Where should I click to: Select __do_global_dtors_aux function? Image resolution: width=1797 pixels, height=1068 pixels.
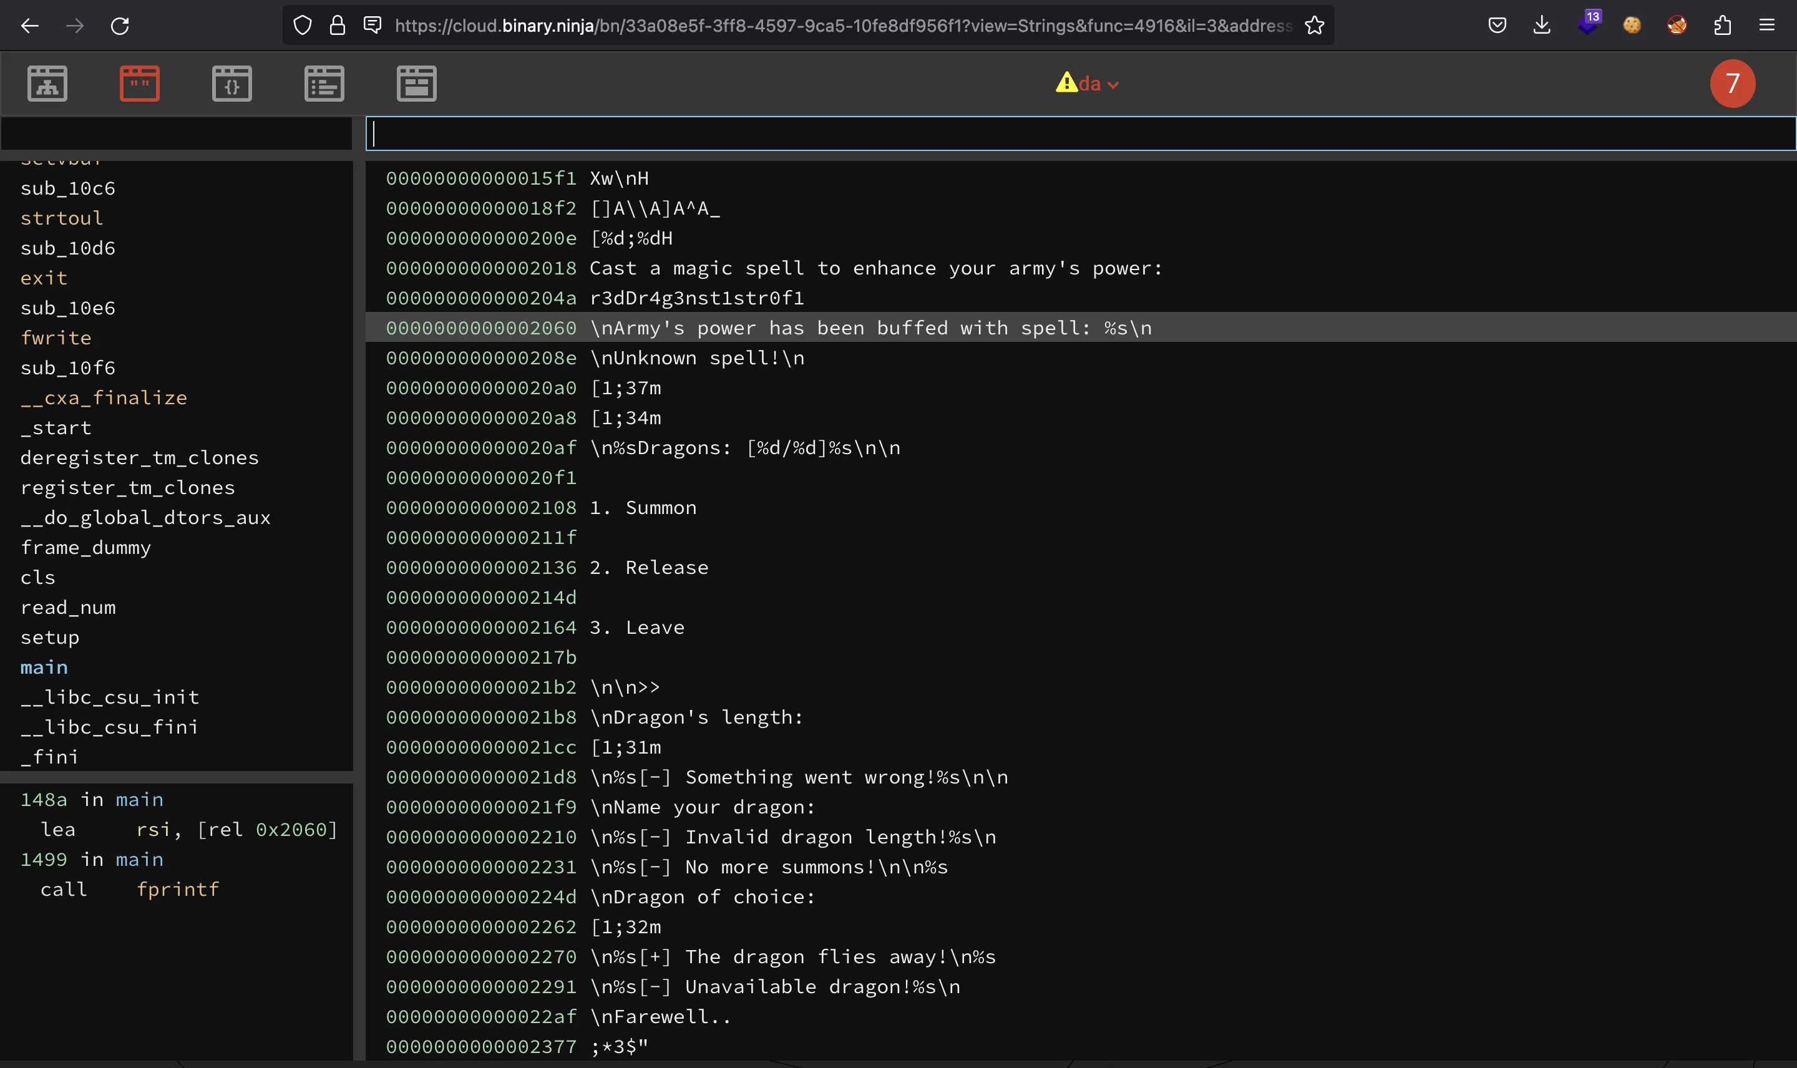145,517
